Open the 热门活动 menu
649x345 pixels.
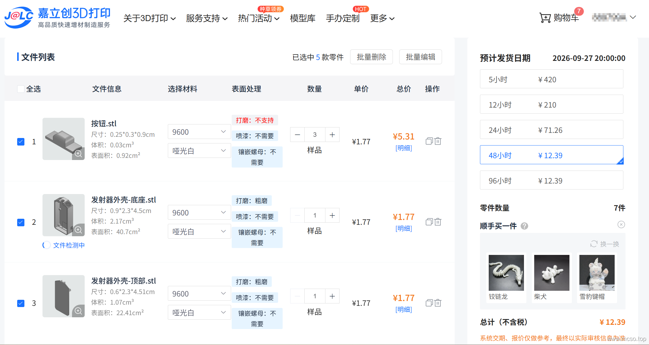click(x=259, y=18)
